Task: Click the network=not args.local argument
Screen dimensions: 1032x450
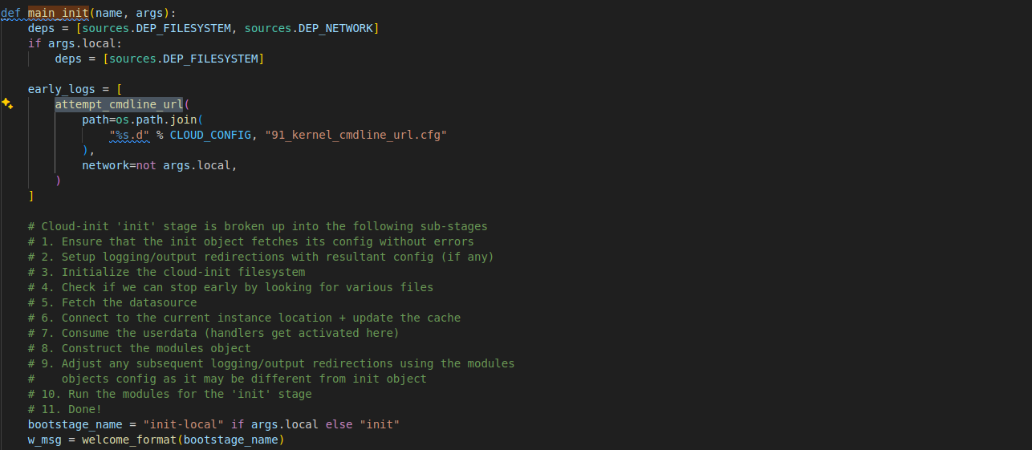Action: [159, 165]
